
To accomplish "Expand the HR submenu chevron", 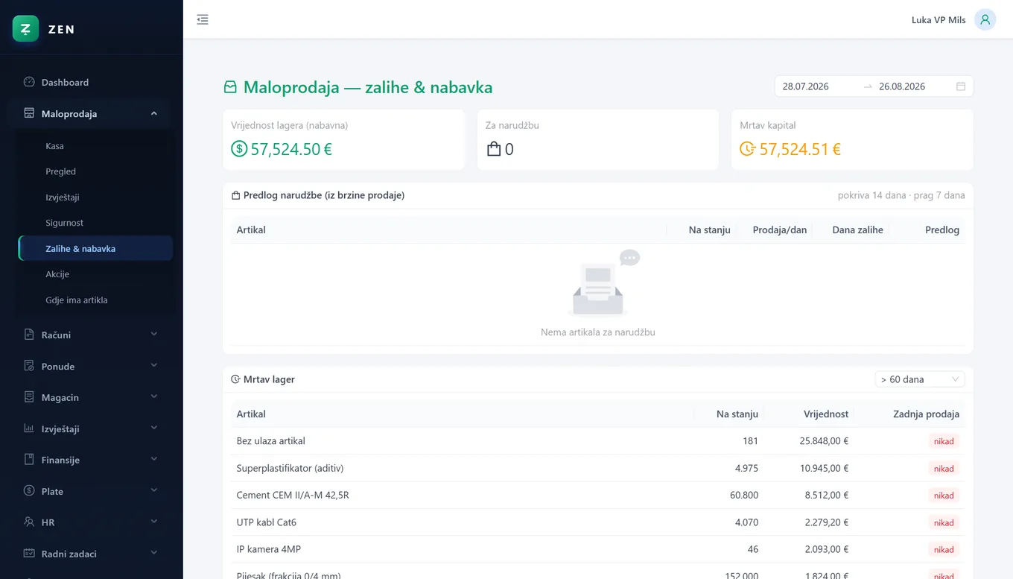I will [x=154, y=522].
